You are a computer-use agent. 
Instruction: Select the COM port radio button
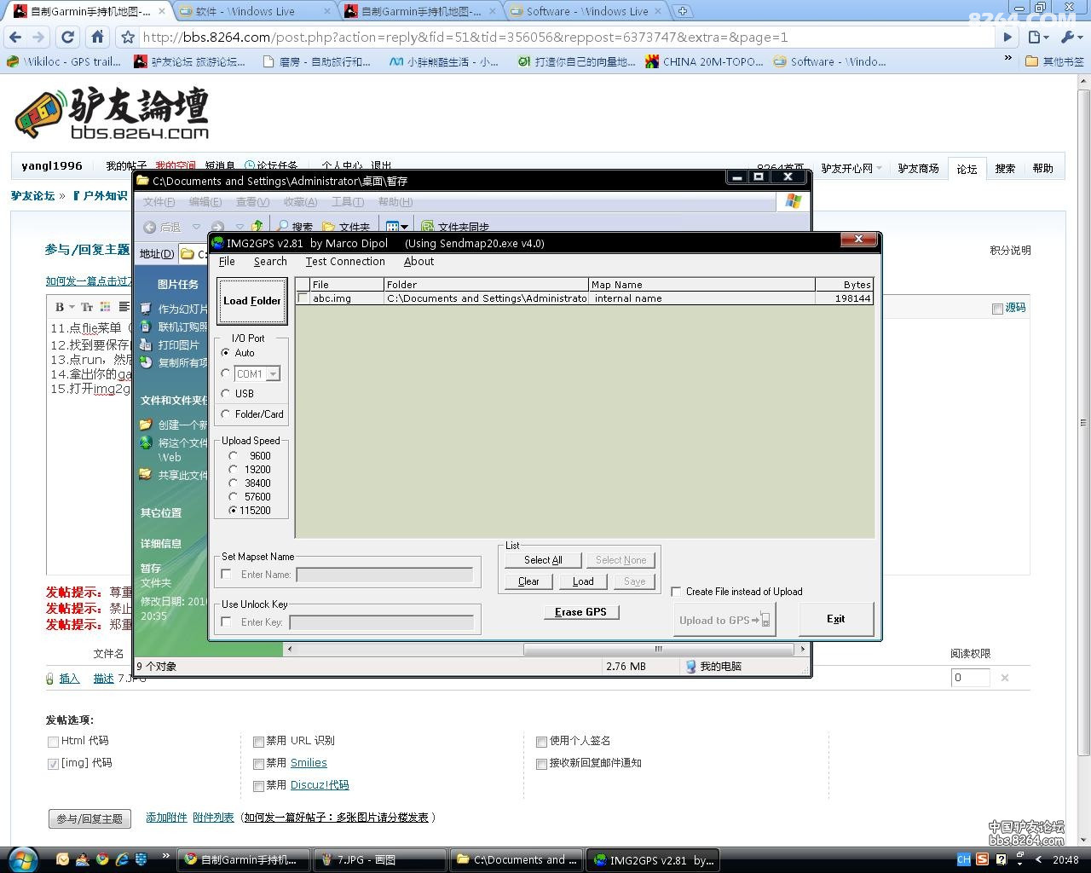226,373
